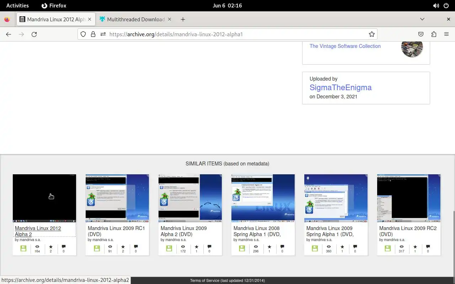The image size is (455, 284).
Task: Click 'by mandriva s.a.' under 2009 RC1
Action: pyautogui.click(x=101, y=240)
